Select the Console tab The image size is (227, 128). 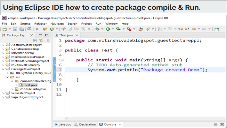108,124
